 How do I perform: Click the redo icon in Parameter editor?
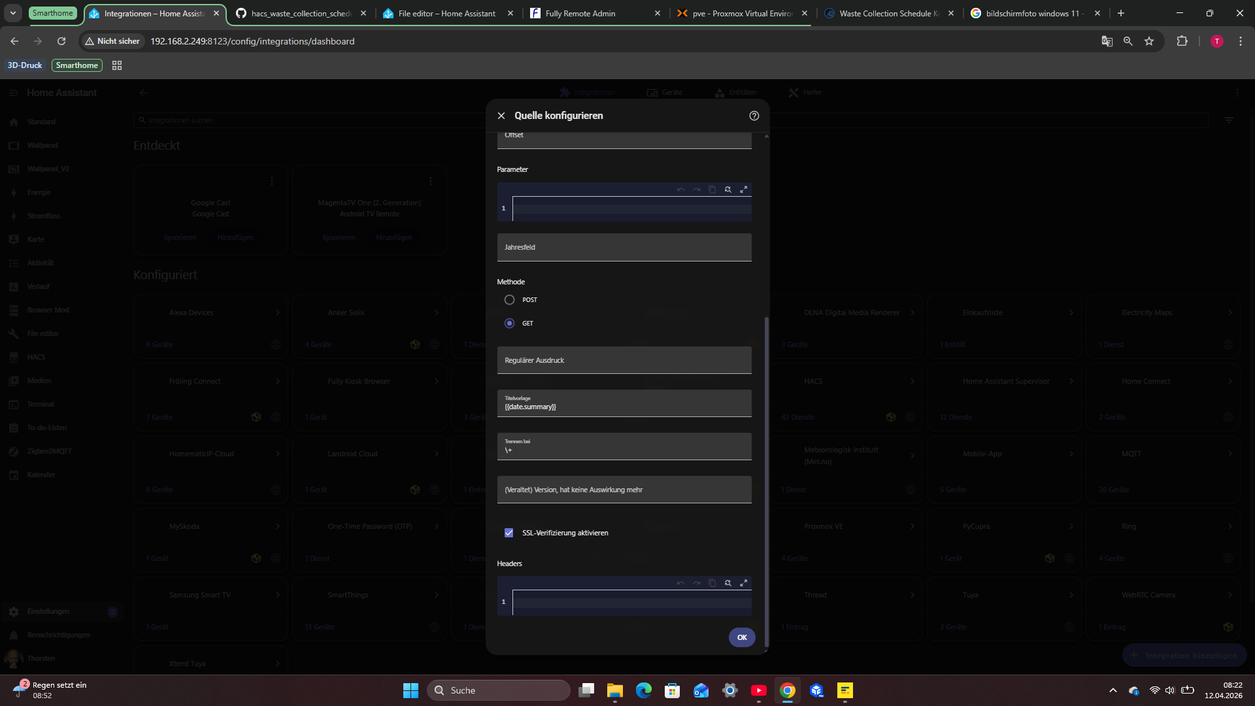pyautogui.click(x=696, y=190)
